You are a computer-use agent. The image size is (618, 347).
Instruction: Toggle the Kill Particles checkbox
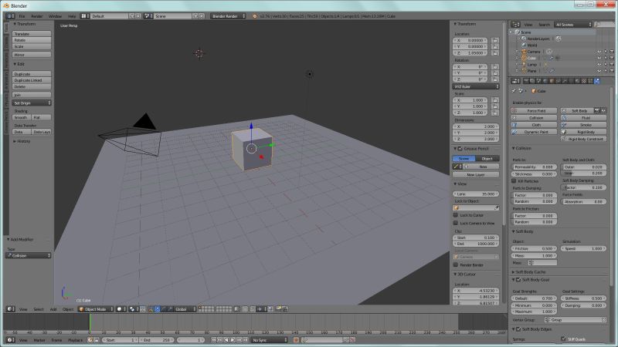[514, 181]
